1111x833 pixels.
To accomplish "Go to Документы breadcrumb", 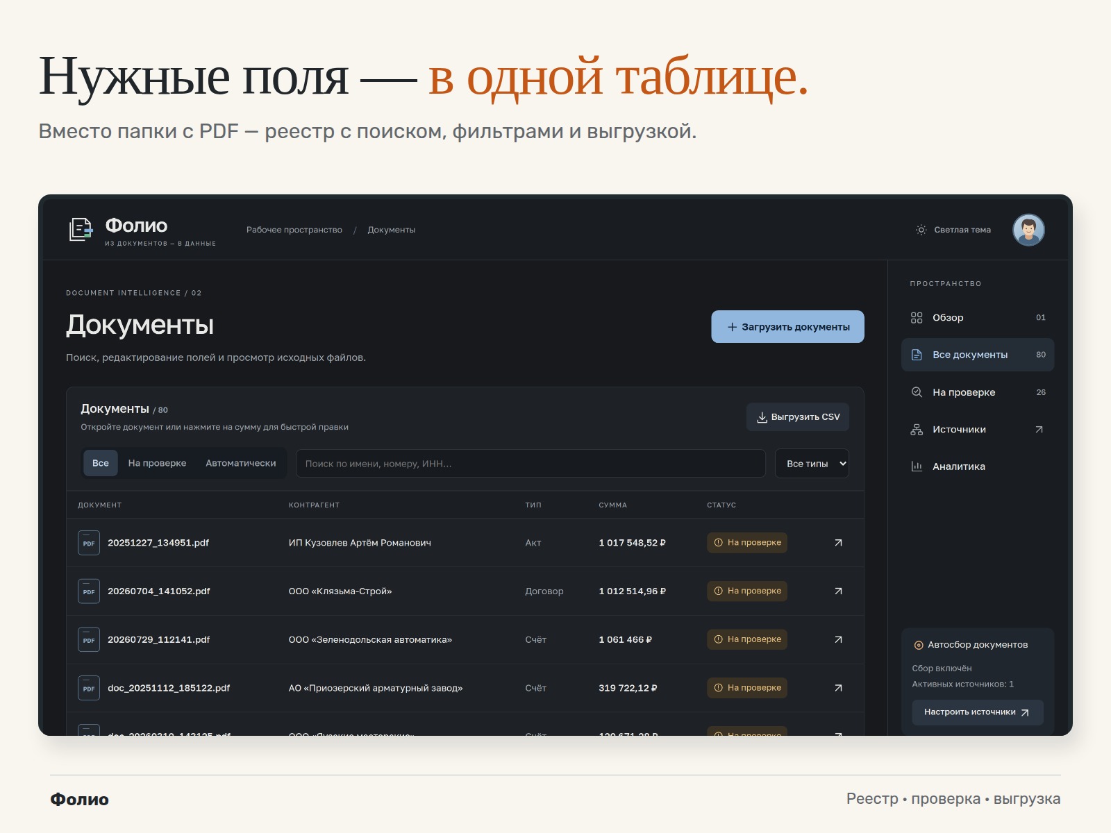I will tap(392, 230).
